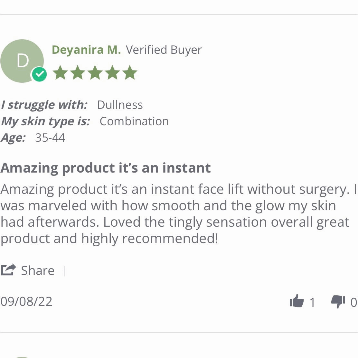This screenshot has height=358, width=358.
Task: Click the Combination skin type value
Action: click(134, 121)
